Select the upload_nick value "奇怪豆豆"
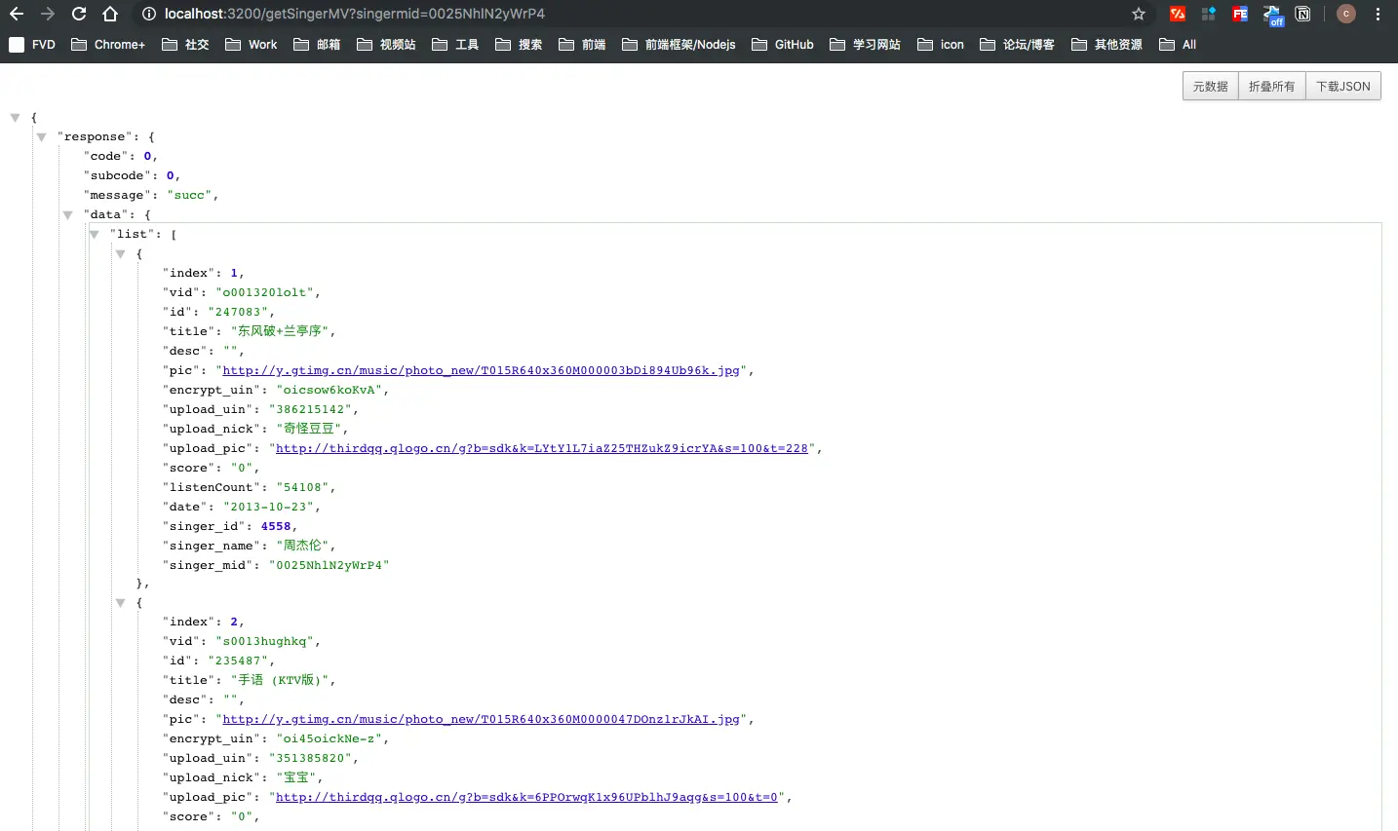The width and height of the screenshot is (1398, 831). [309, 429]
